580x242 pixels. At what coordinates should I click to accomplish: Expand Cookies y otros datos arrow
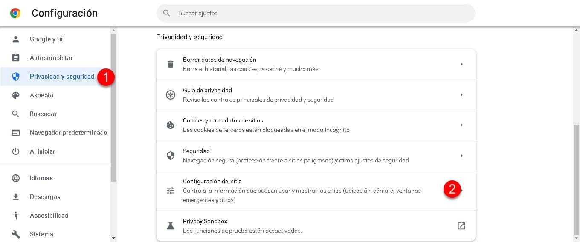461,125
